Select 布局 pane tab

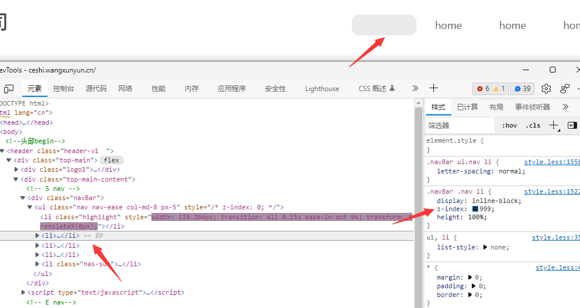(x=496, y=107)
